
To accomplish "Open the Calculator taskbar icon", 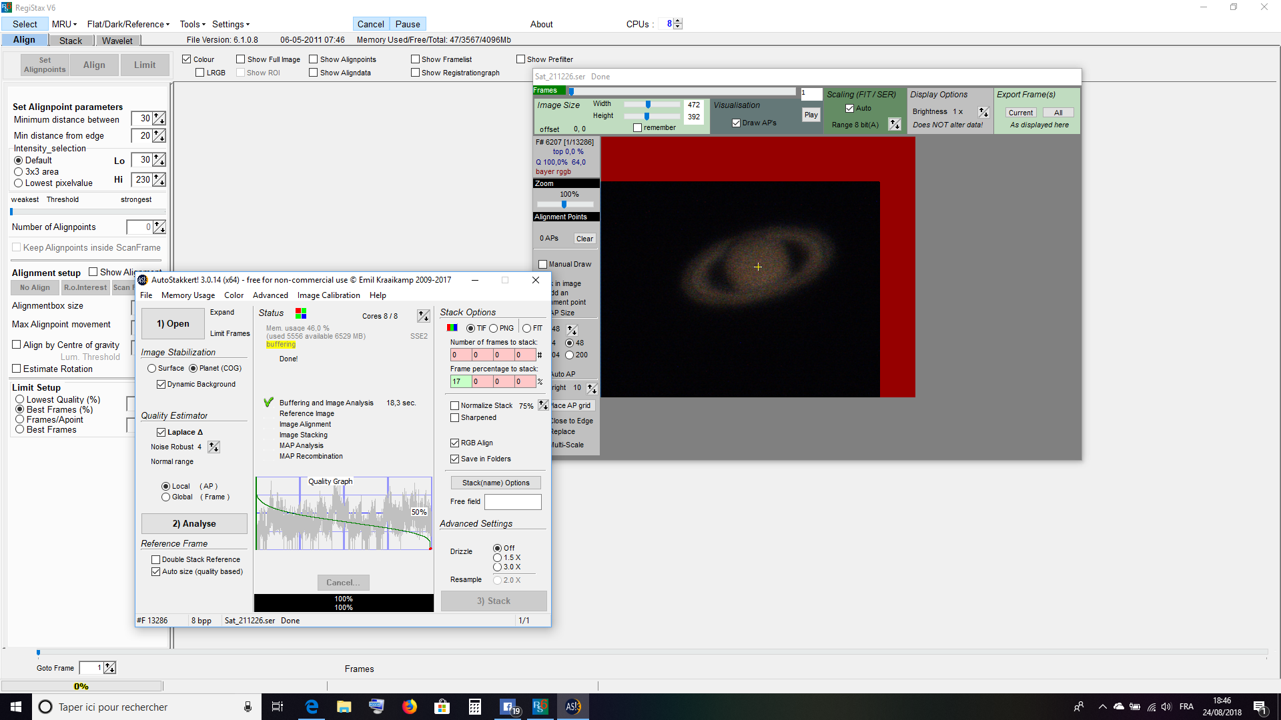I will pos(474,707).
